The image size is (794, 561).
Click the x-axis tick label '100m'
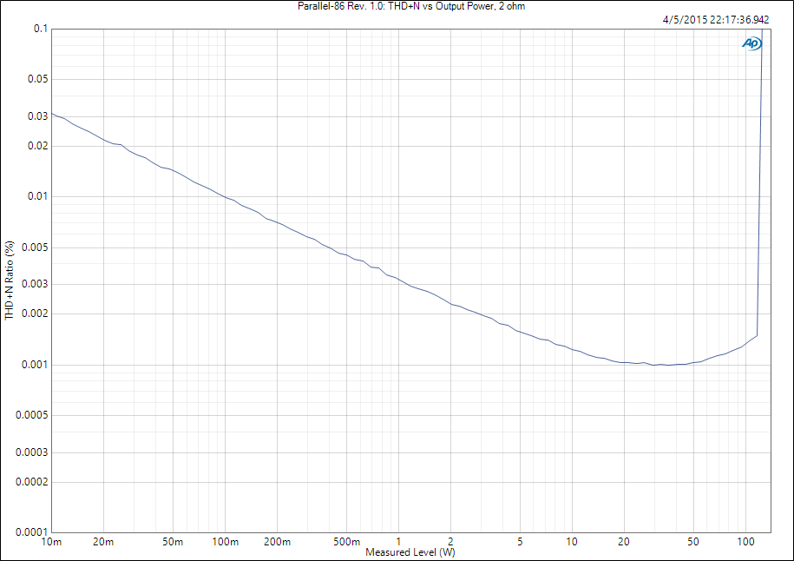tap(226, 542)
